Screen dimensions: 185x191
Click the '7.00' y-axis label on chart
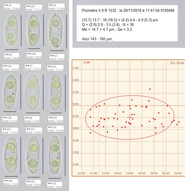coord(76,68)
